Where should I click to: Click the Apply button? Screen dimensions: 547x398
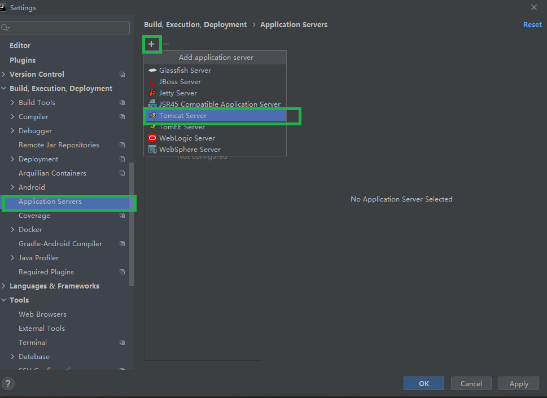coord(519,383)
